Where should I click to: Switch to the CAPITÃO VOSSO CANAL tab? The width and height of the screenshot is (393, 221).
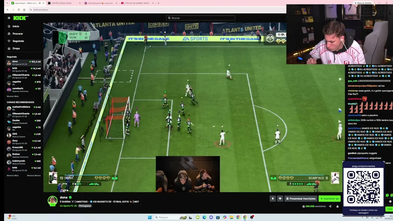[x=64, y=3]
